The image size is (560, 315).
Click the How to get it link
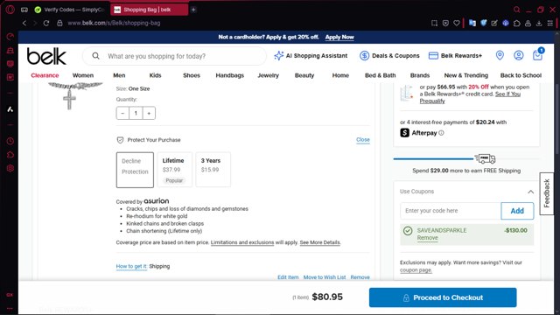tap(131, 266)
